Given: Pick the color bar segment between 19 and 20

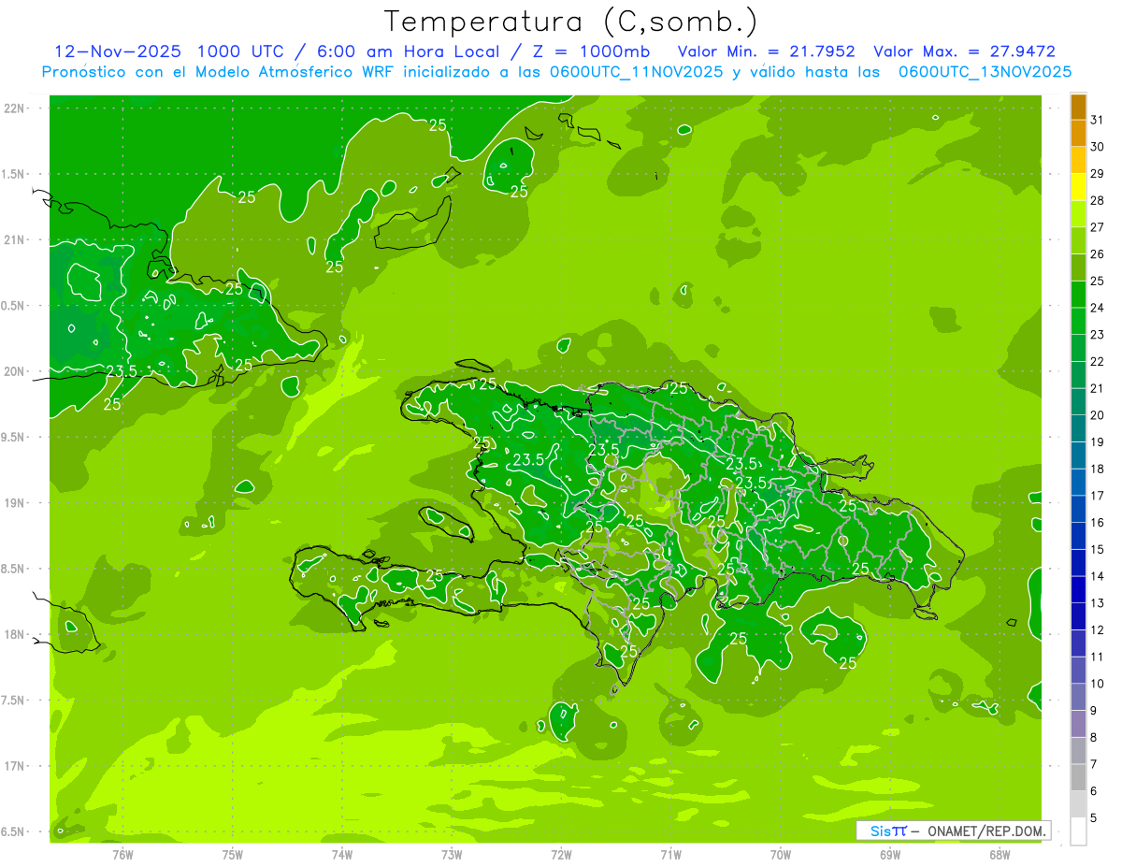Looking at the screenshot, I should (1078, 429).
